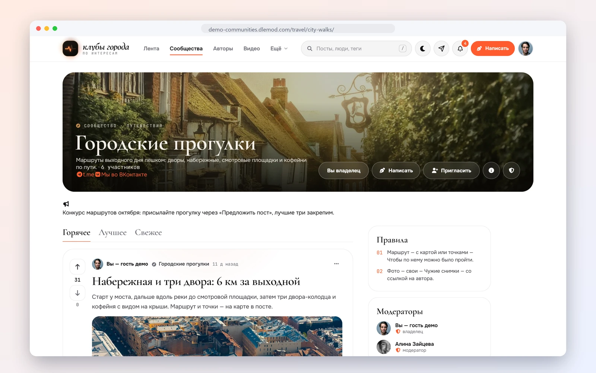
Task: Click «Написать» button in community banner
Action: (x=396, y=170)
